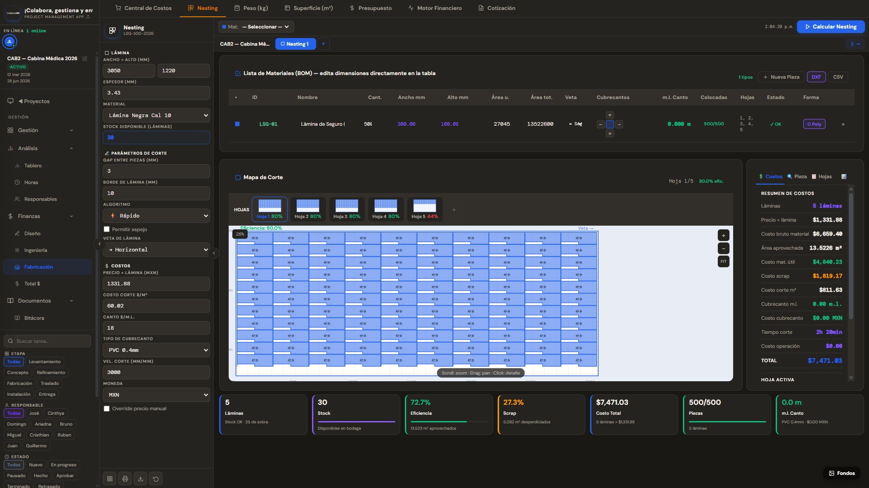869x488 pixels.
Task: Click Nueva Pieza button
Action: click(x=781, y=77)
